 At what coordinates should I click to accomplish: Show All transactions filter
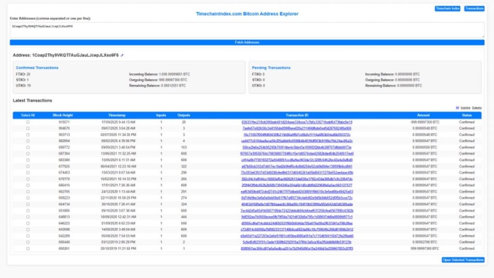[457, 108]
